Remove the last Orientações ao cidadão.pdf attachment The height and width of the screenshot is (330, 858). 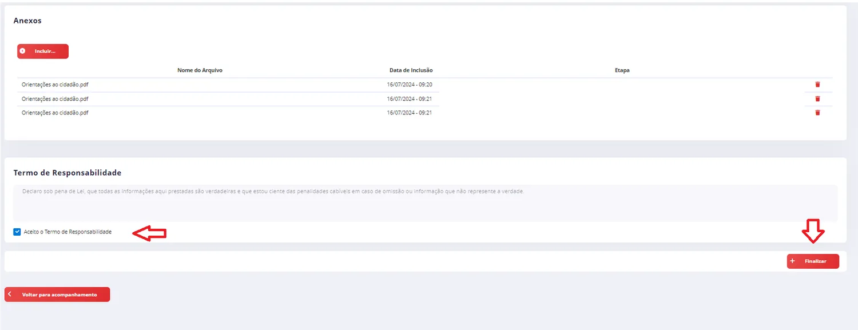coord(817,113)
